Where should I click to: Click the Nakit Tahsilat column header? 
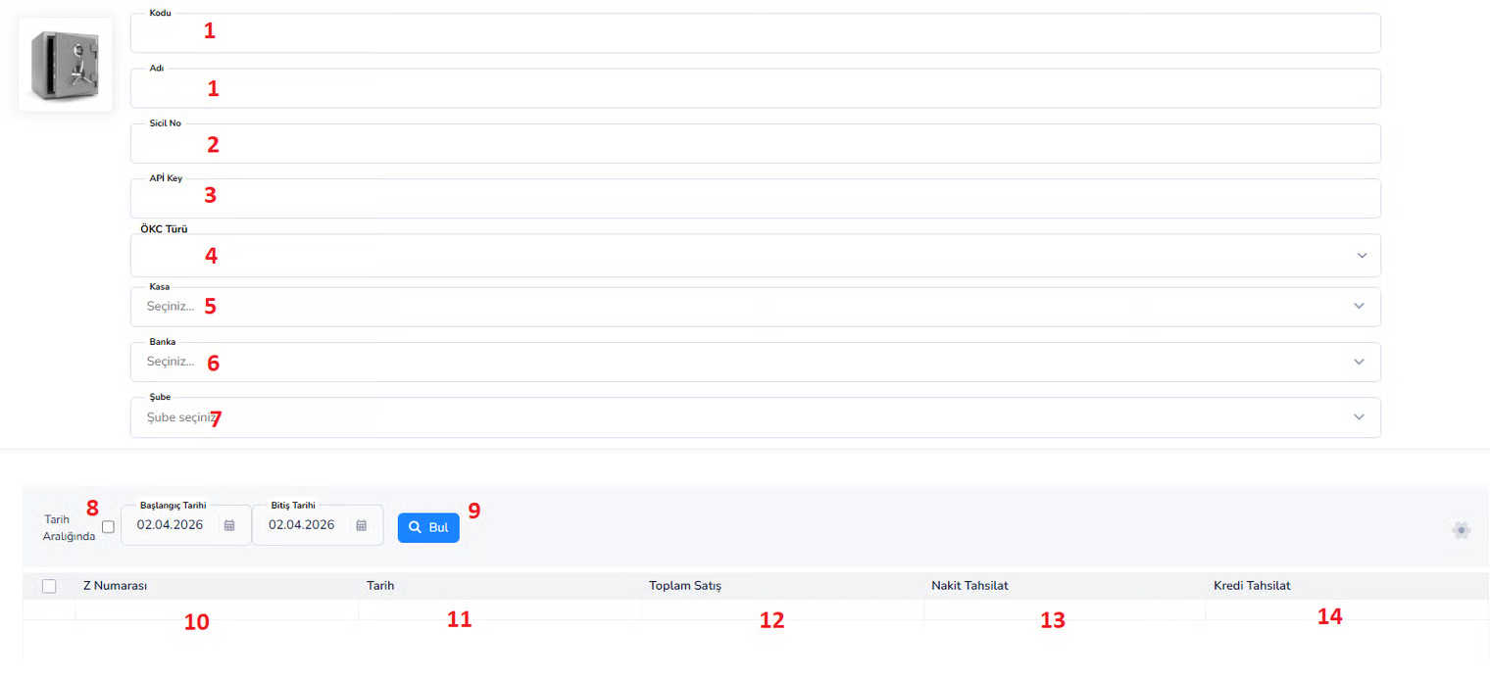point(969,586)
